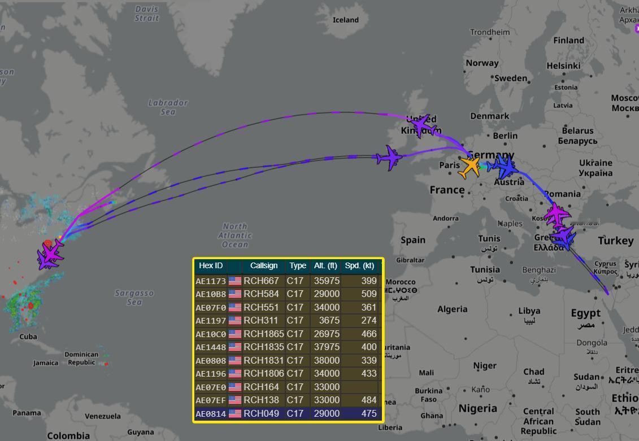Click speed value 466 for RCH1865

[x=369, y=334]
